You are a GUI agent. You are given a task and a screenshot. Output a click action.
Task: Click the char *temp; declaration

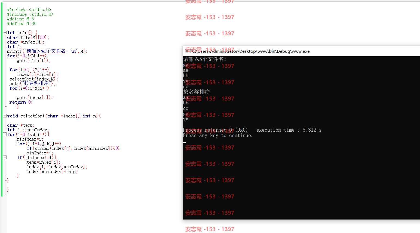point(21,125)
